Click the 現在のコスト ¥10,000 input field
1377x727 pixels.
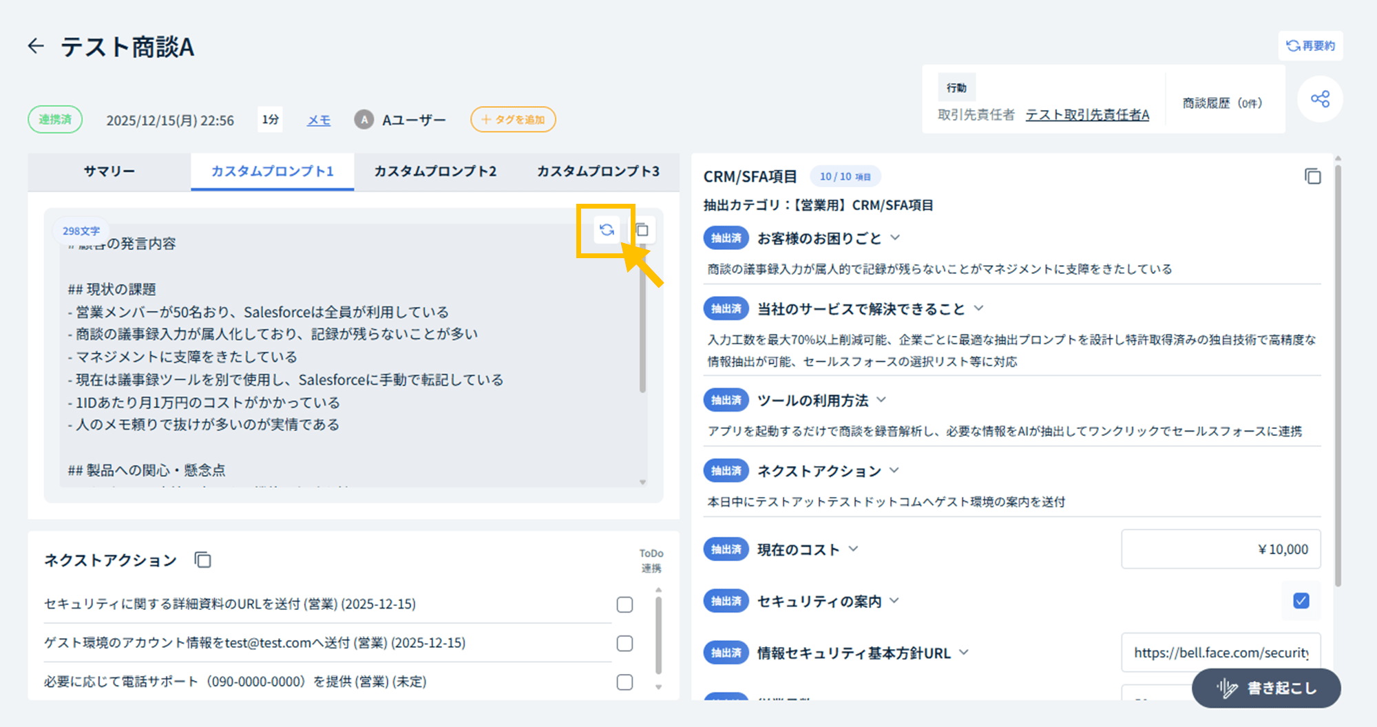pyautogui.click(x=1220, y=549)
